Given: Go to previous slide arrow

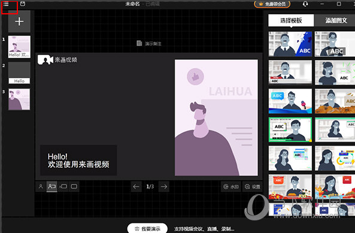Looking at the screenshot, I should [x=136, y=187].
